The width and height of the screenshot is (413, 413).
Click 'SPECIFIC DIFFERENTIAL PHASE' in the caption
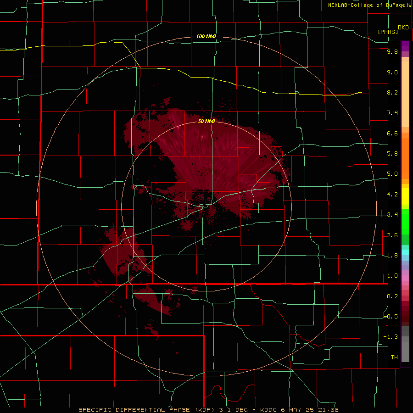(x=134, y=410)
